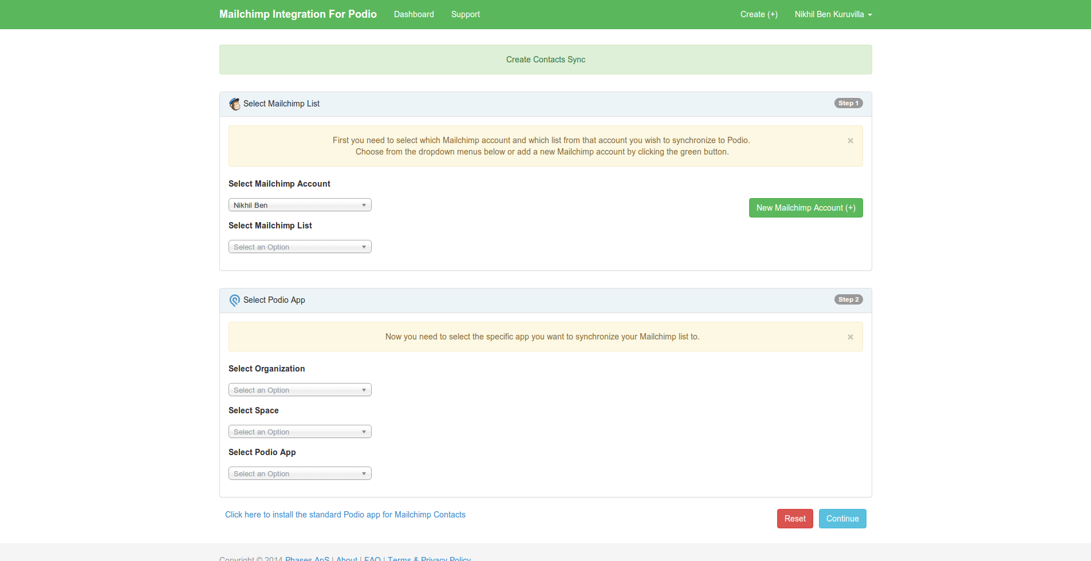Expand the Nikhil Ben Kuruvilla user menu

[x=833, y=14]
